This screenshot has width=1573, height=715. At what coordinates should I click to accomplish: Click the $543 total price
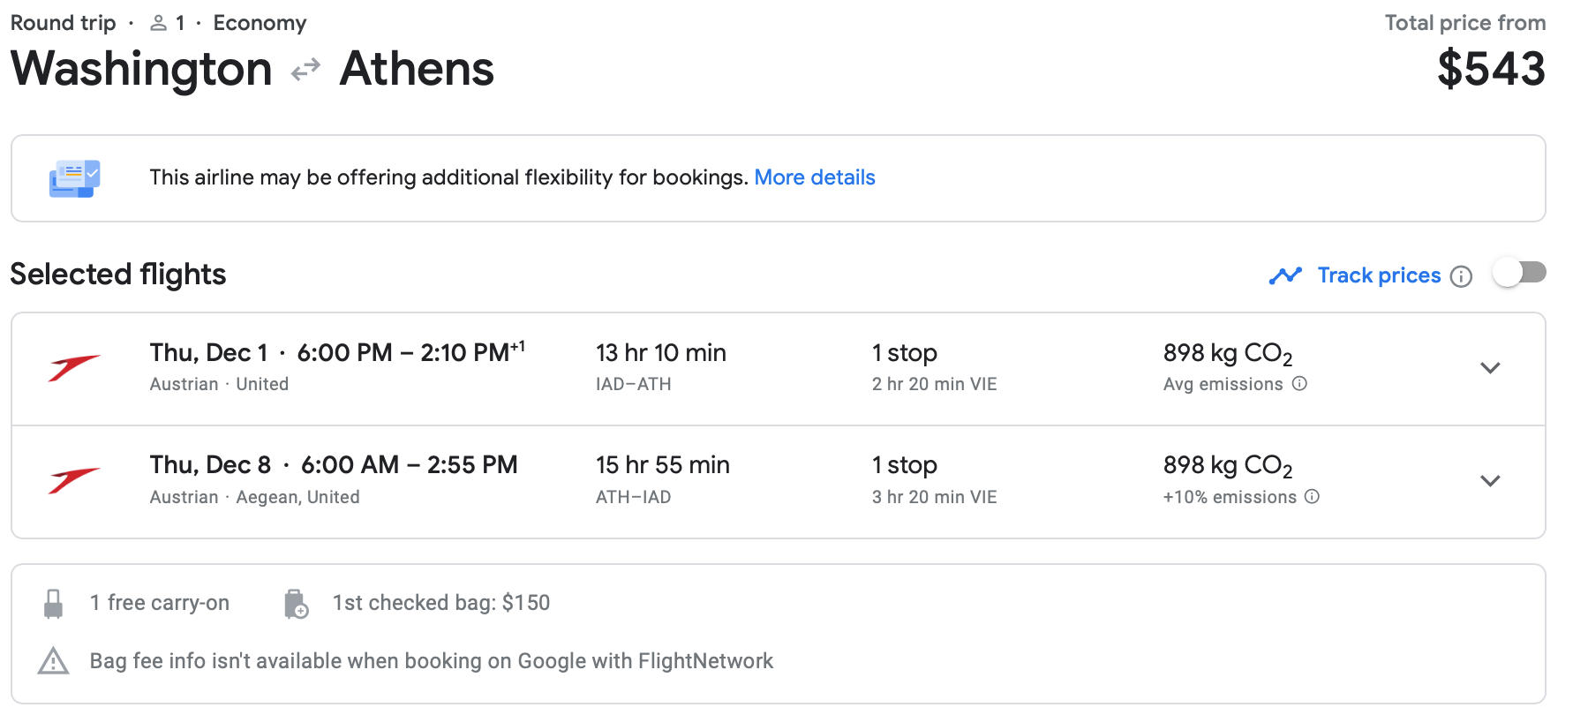1491,69
